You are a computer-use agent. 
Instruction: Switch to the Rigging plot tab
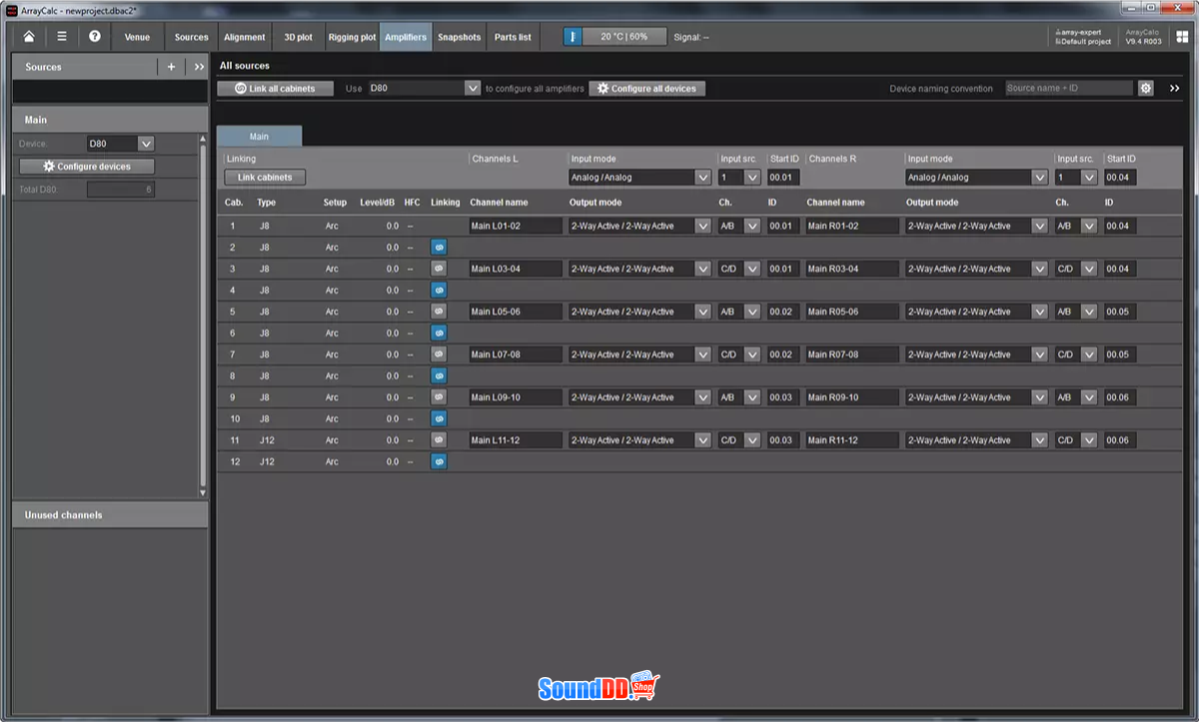(x=352, y=37)
